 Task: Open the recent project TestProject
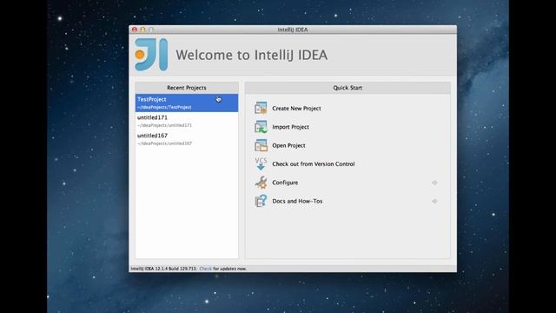187,103
